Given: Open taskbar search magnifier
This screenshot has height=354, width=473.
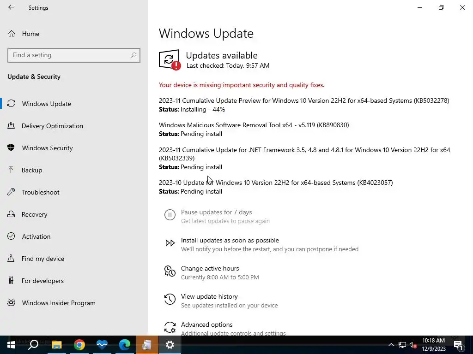Looking at the screenshot, I should point(33,345).
